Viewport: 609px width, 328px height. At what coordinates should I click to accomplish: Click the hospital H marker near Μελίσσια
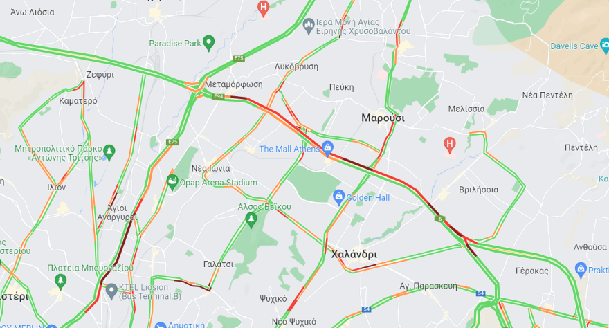point(449,145)
